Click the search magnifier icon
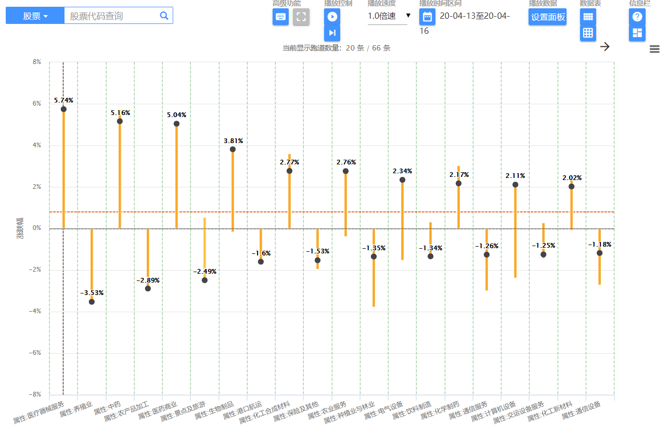Screen dimensions: 669x436 point(164,16)
